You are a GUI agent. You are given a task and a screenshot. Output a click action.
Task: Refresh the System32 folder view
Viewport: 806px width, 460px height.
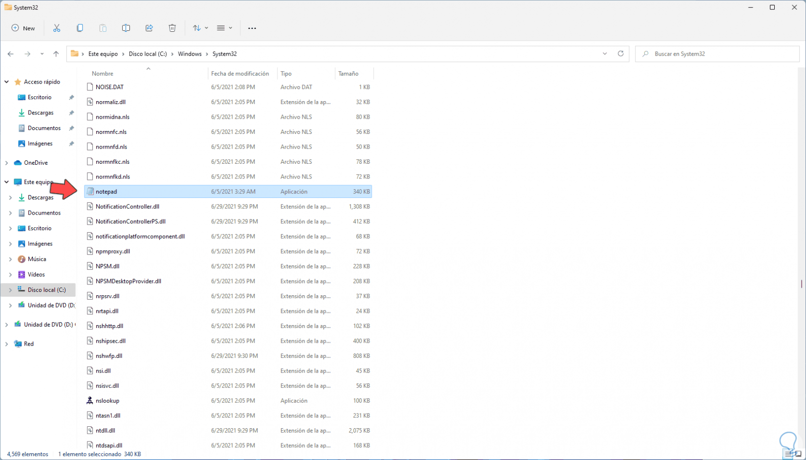point(621,54)
